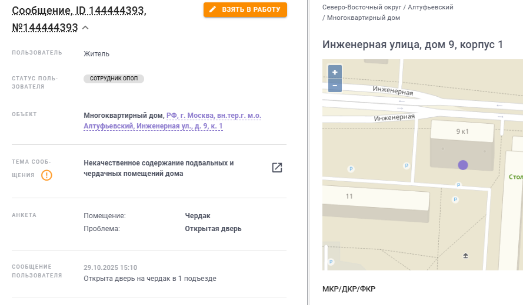Viewport: 523px width, 305px height.
Task: Click the playground icon at bottom of map
Action: click(x=465, y=255)
